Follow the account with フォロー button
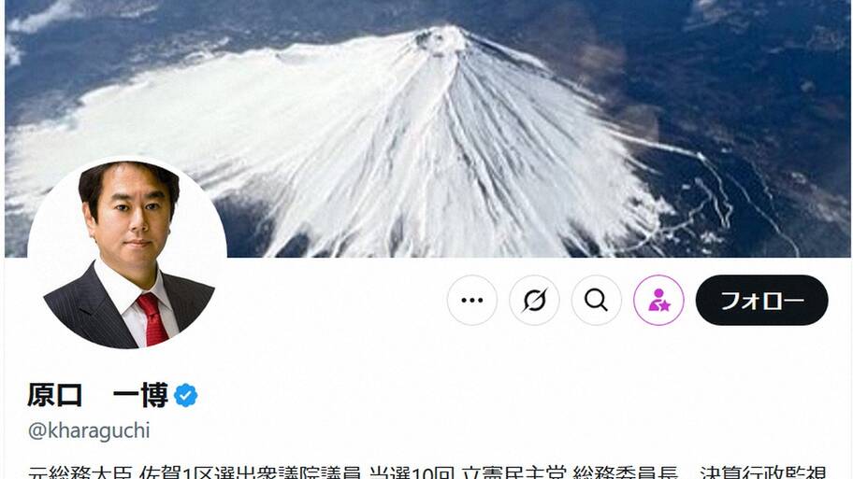The width and height of the screenshot is (853, 479). (x=761, y=301)
